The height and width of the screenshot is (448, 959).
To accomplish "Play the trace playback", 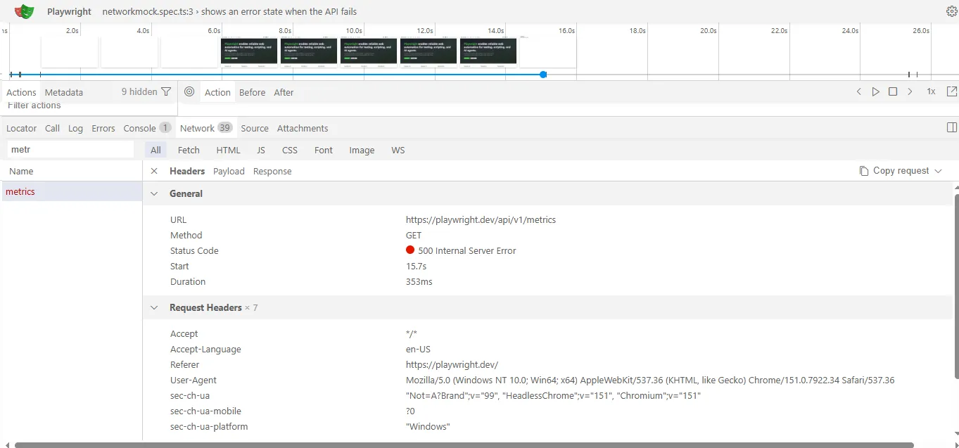I will (x=876, y=91).
